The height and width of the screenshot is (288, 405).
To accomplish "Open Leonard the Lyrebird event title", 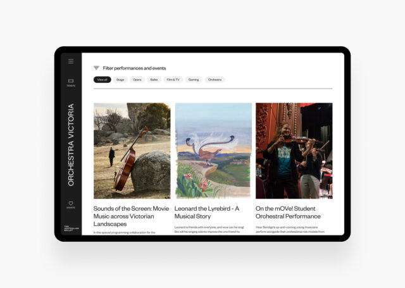I will pyautogui.click(x=207, y=212).
